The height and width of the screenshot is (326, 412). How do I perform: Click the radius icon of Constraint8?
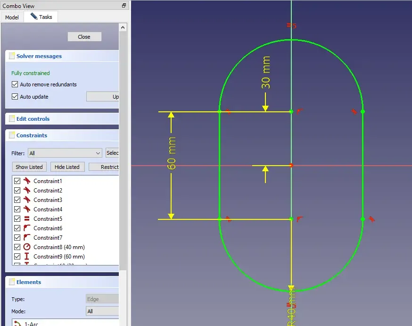pyautogui.click(x=27, y=247)
